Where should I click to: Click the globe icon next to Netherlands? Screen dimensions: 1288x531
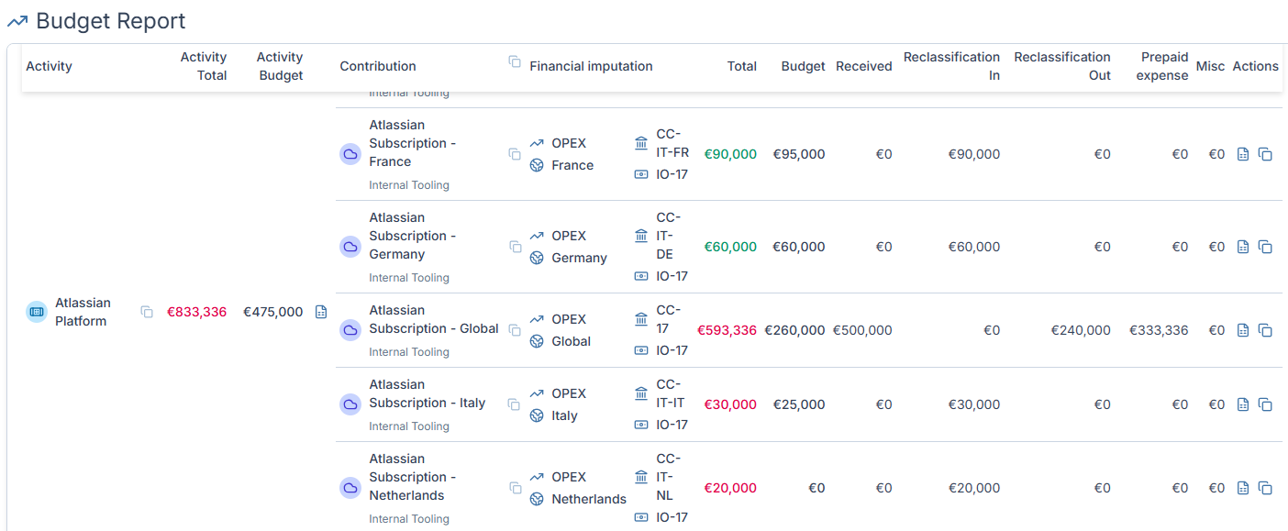pyautogui.click(x=537, y=500)
